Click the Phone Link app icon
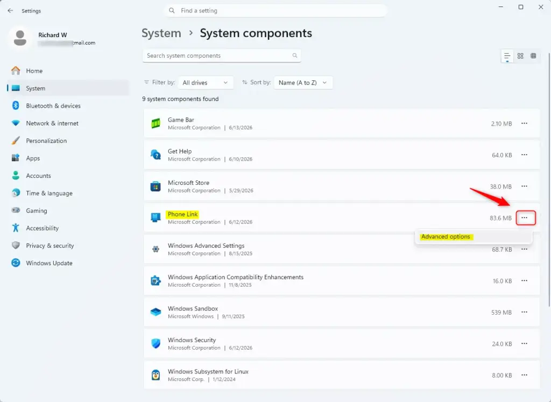Viewport: 551px width, 402px height. 156,218
